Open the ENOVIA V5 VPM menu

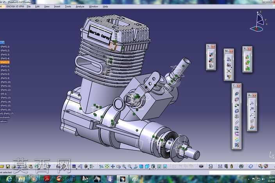15,7
